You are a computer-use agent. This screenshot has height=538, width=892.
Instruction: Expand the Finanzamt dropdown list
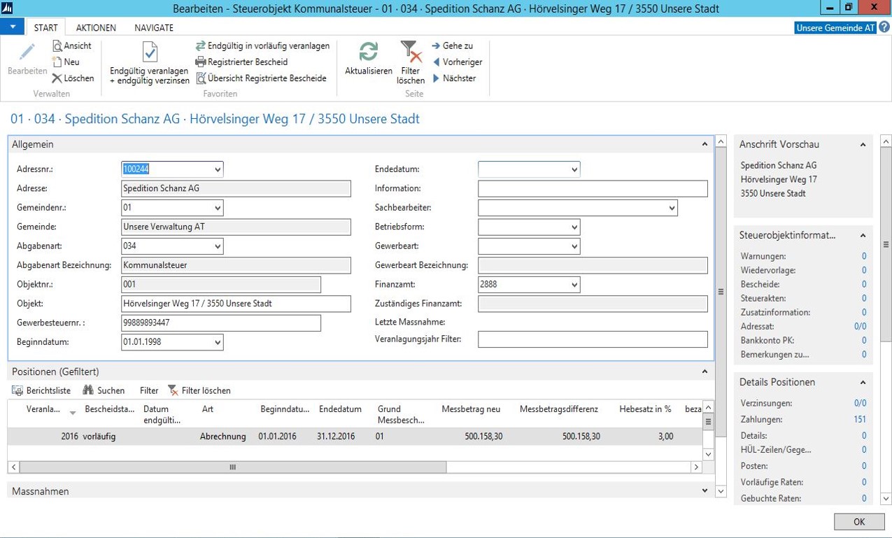coord(574,285)
